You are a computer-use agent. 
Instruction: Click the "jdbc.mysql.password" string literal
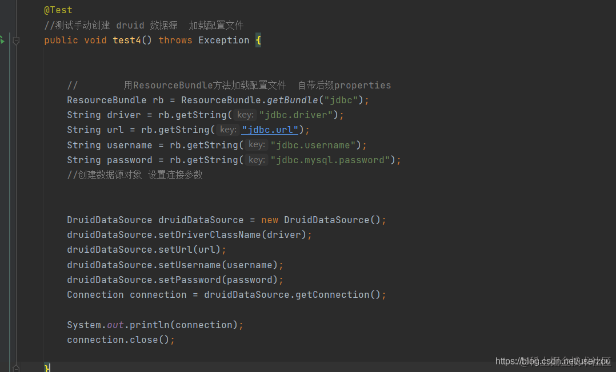click(x=330, y=160)
